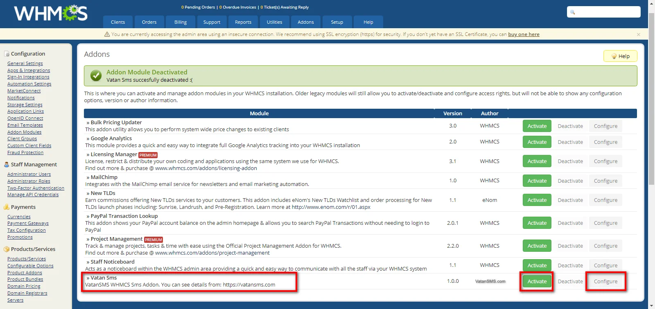Click the green success checkmark icon
Image resolution: width=655 pixels, height=309 pixels.
pos(96,76)
